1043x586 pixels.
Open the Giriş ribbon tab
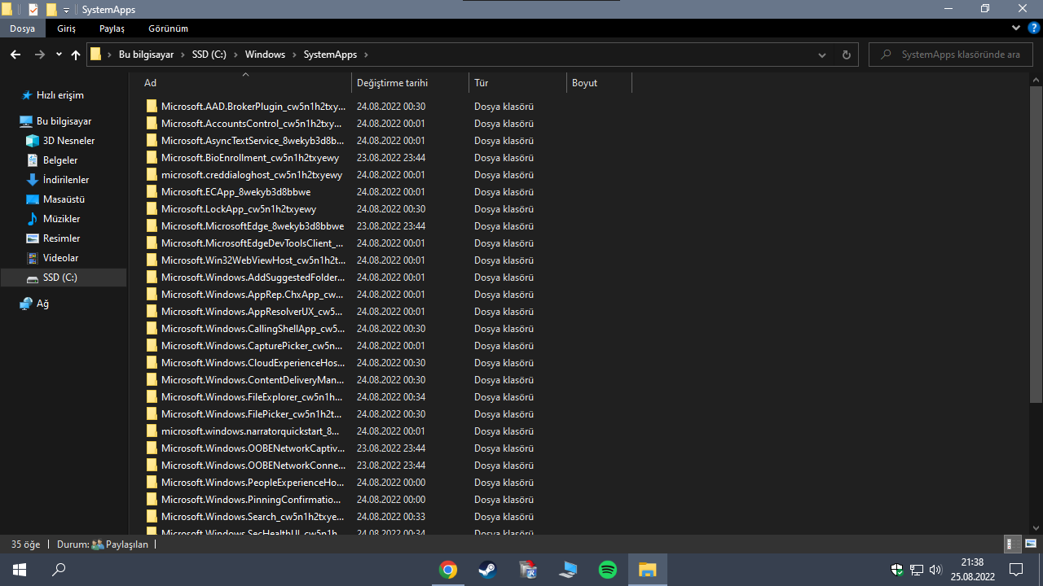tap(66, 28)
